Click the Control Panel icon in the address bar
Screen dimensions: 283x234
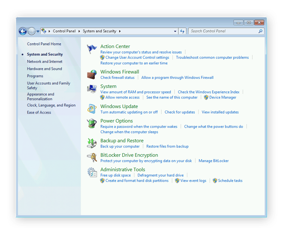[x=44, y=31]
